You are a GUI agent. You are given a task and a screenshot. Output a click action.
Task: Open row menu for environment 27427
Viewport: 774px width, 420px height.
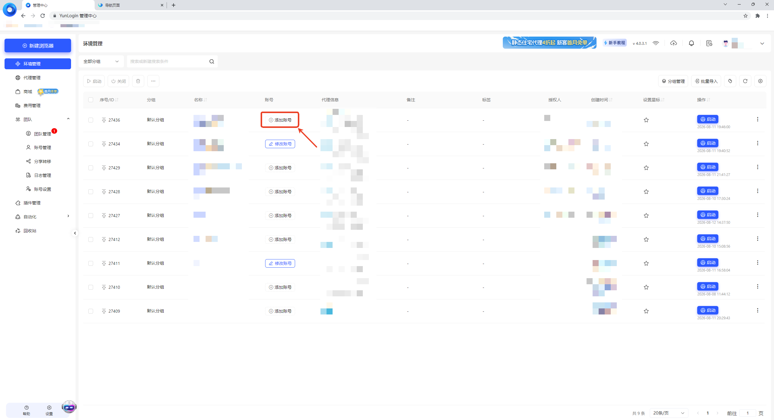pyautogui.click(x=757, y=215)
